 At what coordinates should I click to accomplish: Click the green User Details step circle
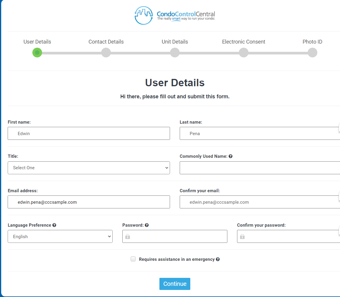click(37, 53)
